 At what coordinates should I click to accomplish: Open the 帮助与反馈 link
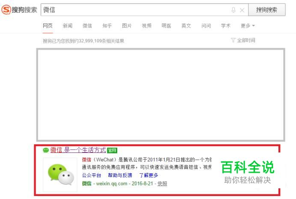pyautogui.click(x=120, y=175)
